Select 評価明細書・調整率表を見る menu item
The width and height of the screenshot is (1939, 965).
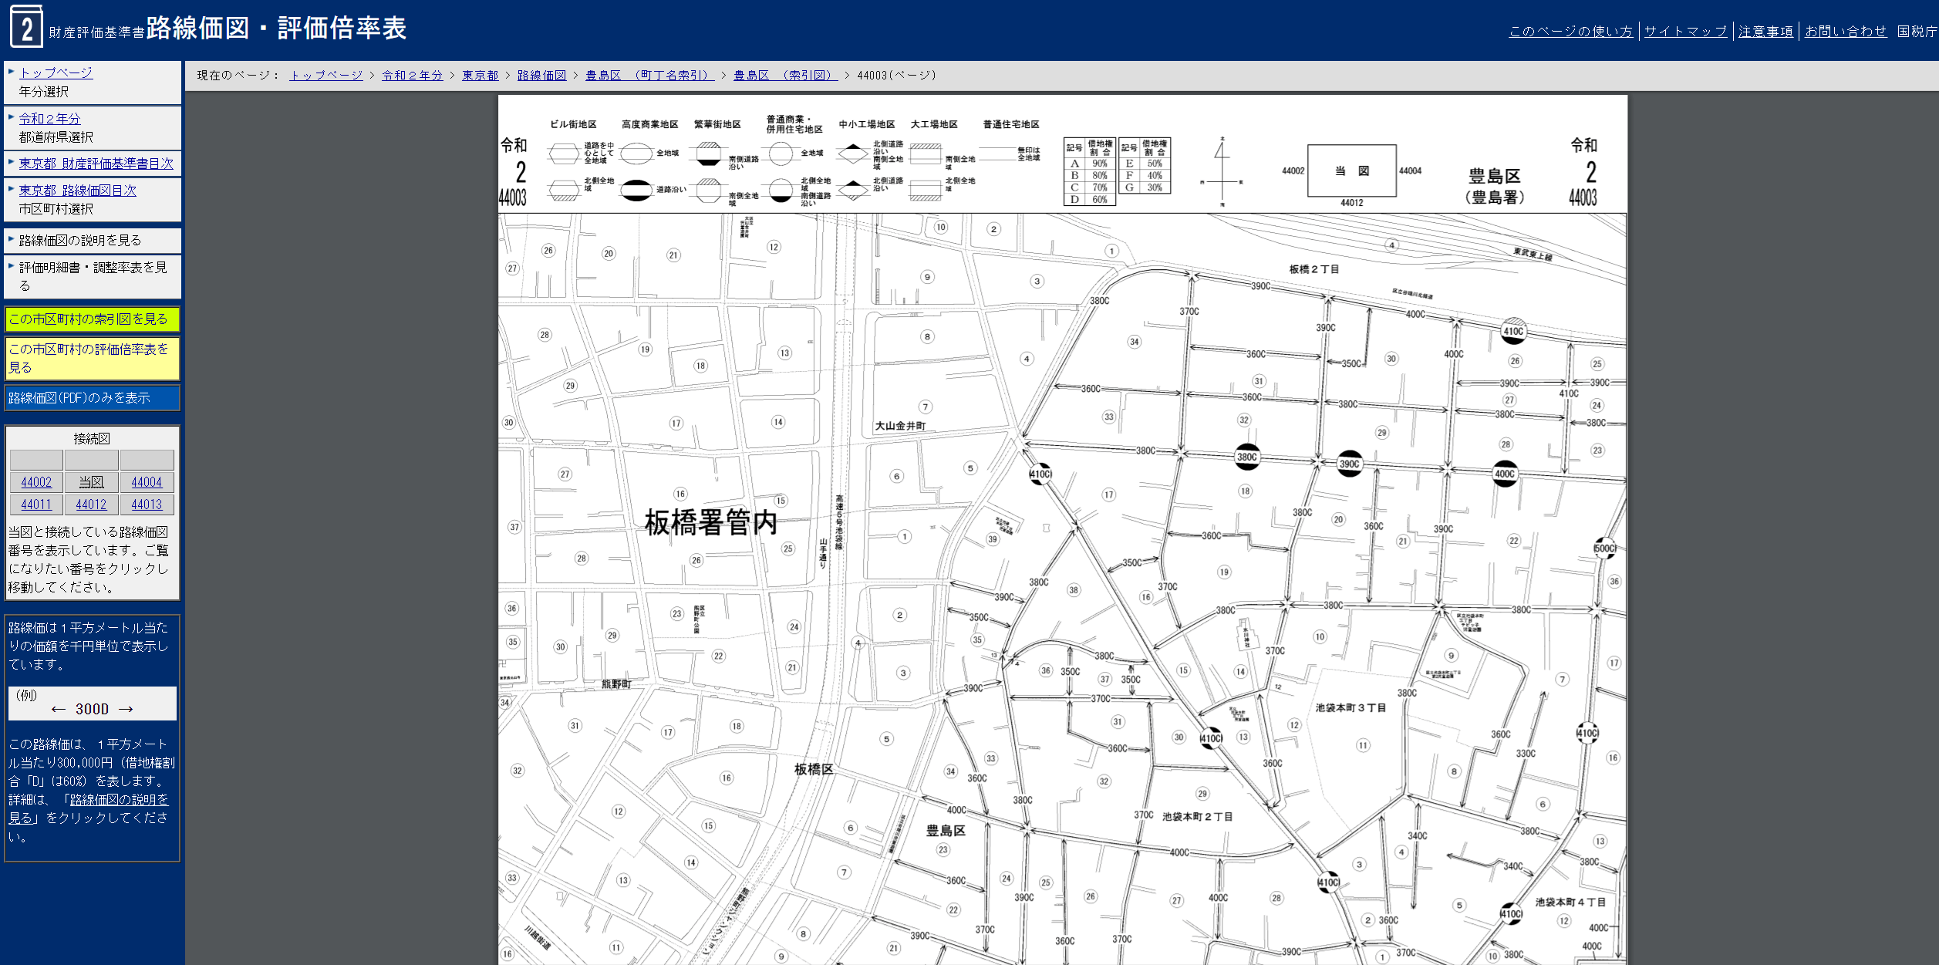click(93, 277)
